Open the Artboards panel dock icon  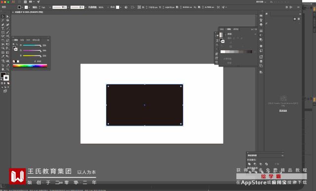(x=261, y=65)
